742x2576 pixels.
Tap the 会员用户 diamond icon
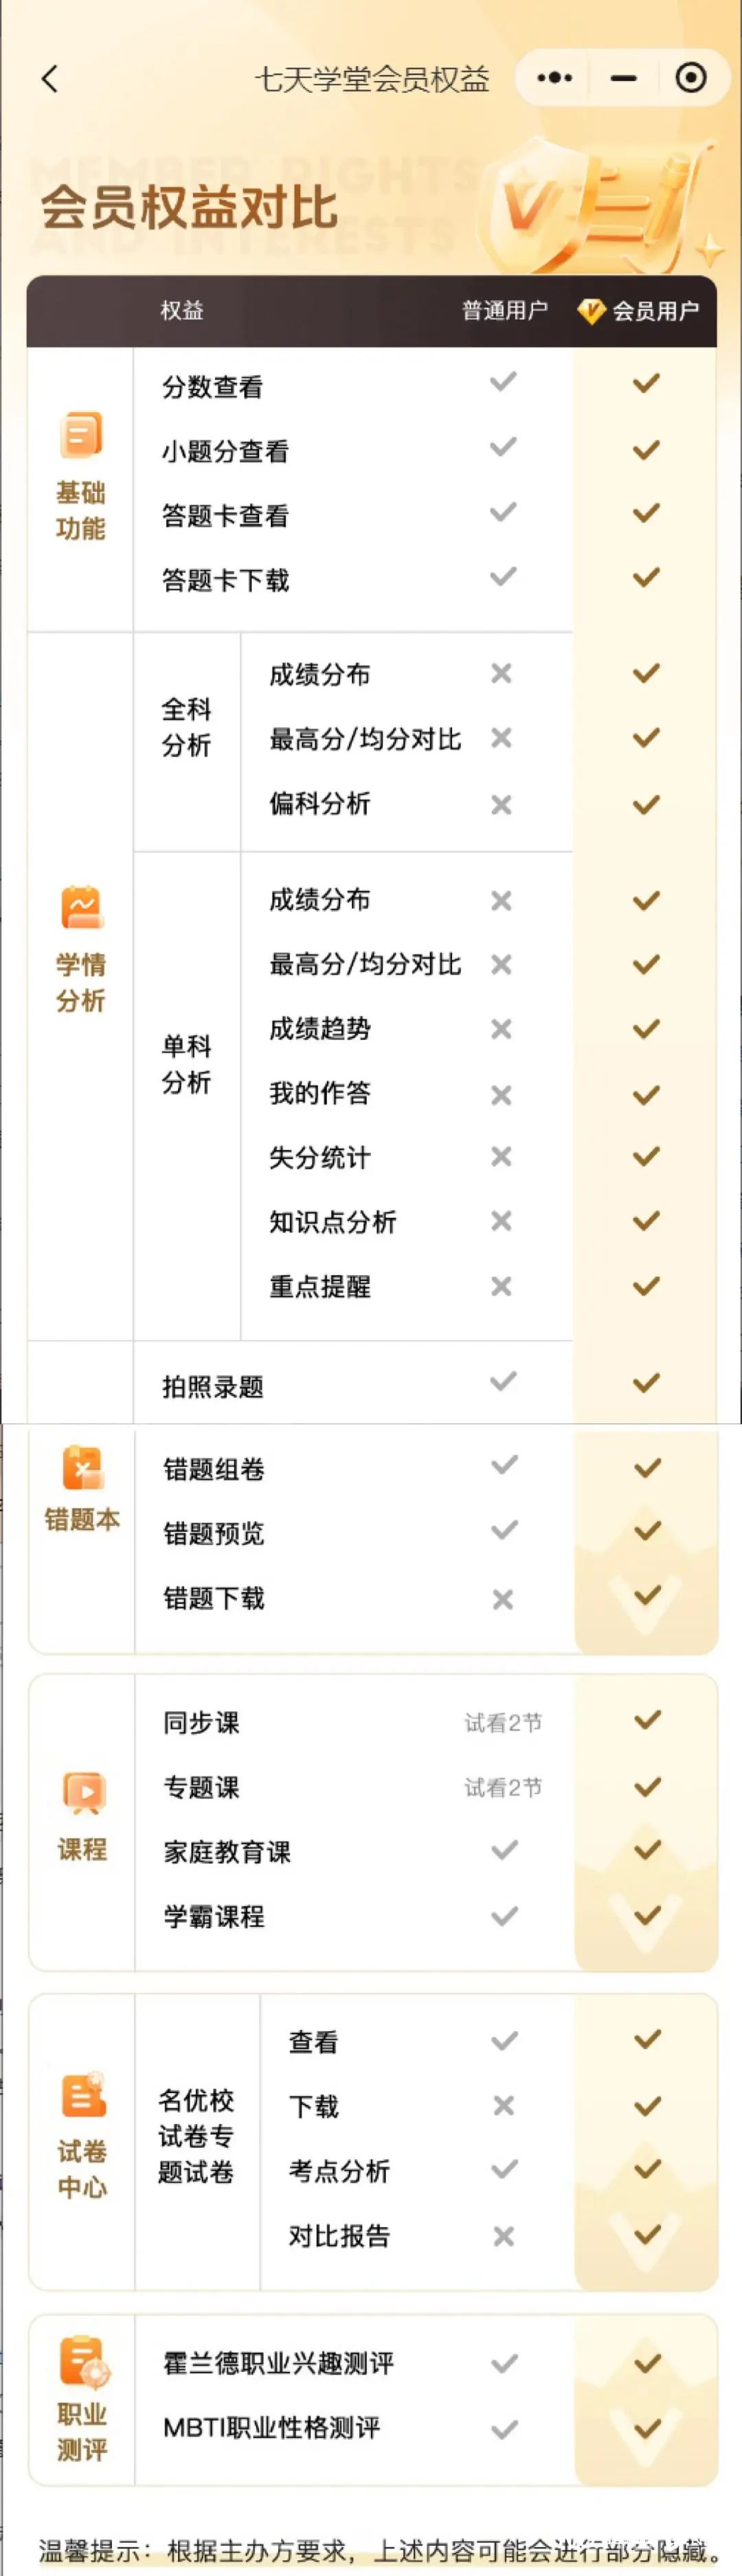point(591,311)
